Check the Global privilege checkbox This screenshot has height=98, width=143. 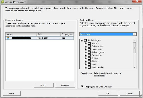coord(89,61)
